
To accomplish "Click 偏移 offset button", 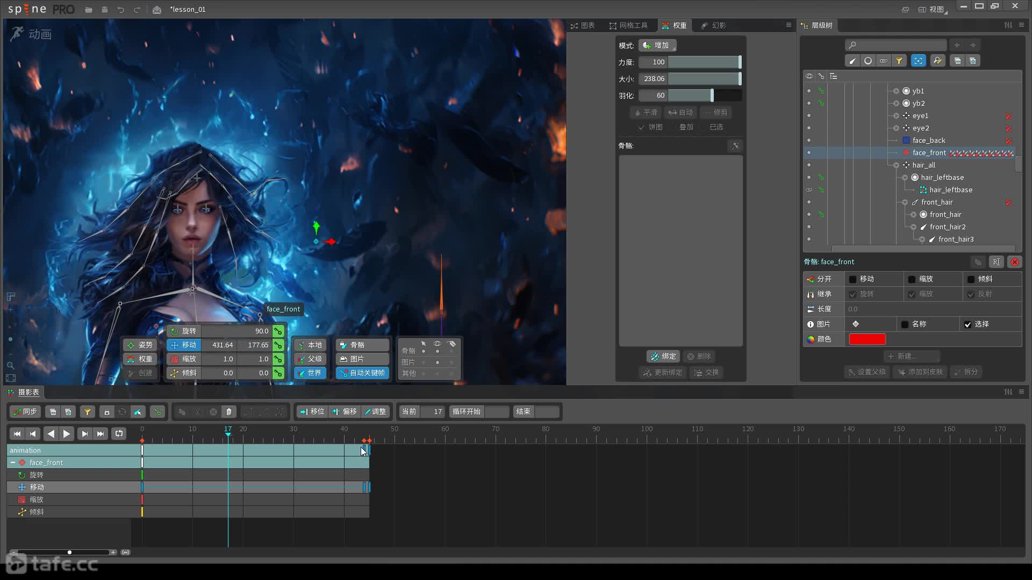I will (x=345, y=412).
